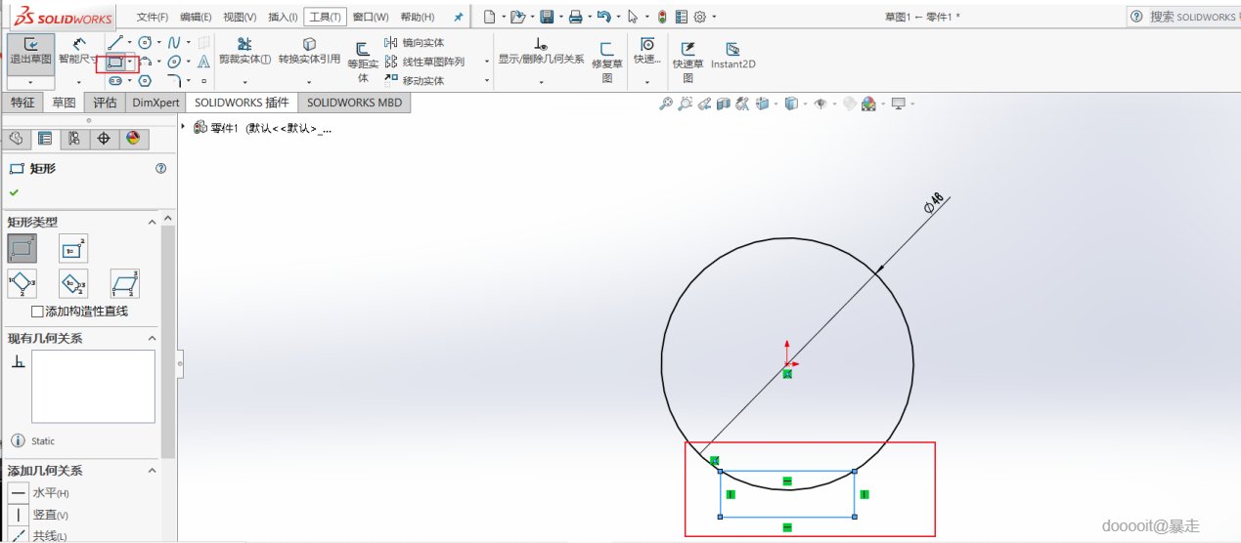Collapse the 矩形类型 section
Screen dimensions: 1241x543
[153, 223]
